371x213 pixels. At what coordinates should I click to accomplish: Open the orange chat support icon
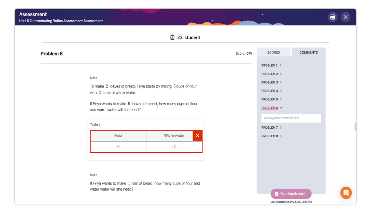[346, 193]
